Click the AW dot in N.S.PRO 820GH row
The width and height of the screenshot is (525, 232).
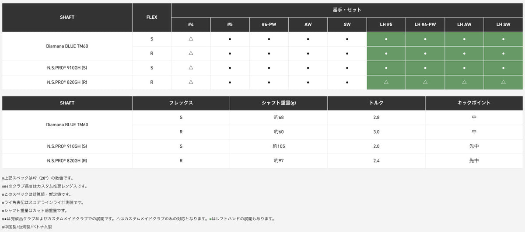308,83
